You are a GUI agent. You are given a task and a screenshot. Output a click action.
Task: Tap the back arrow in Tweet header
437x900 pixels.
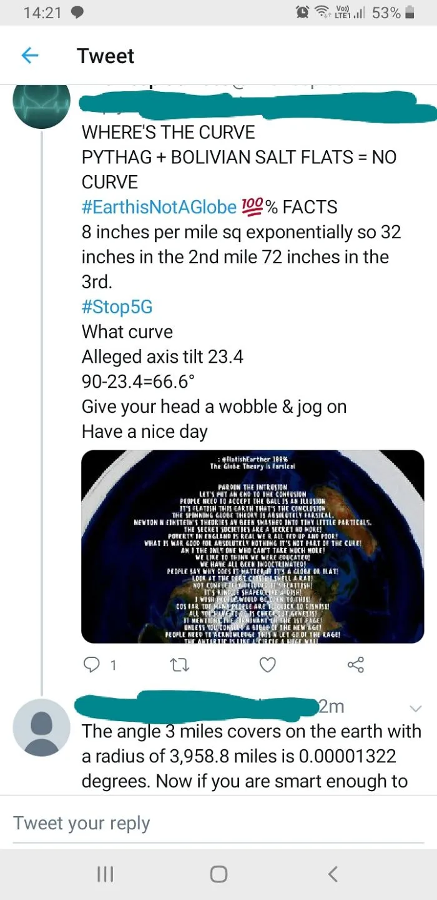(x=30, y=56)
